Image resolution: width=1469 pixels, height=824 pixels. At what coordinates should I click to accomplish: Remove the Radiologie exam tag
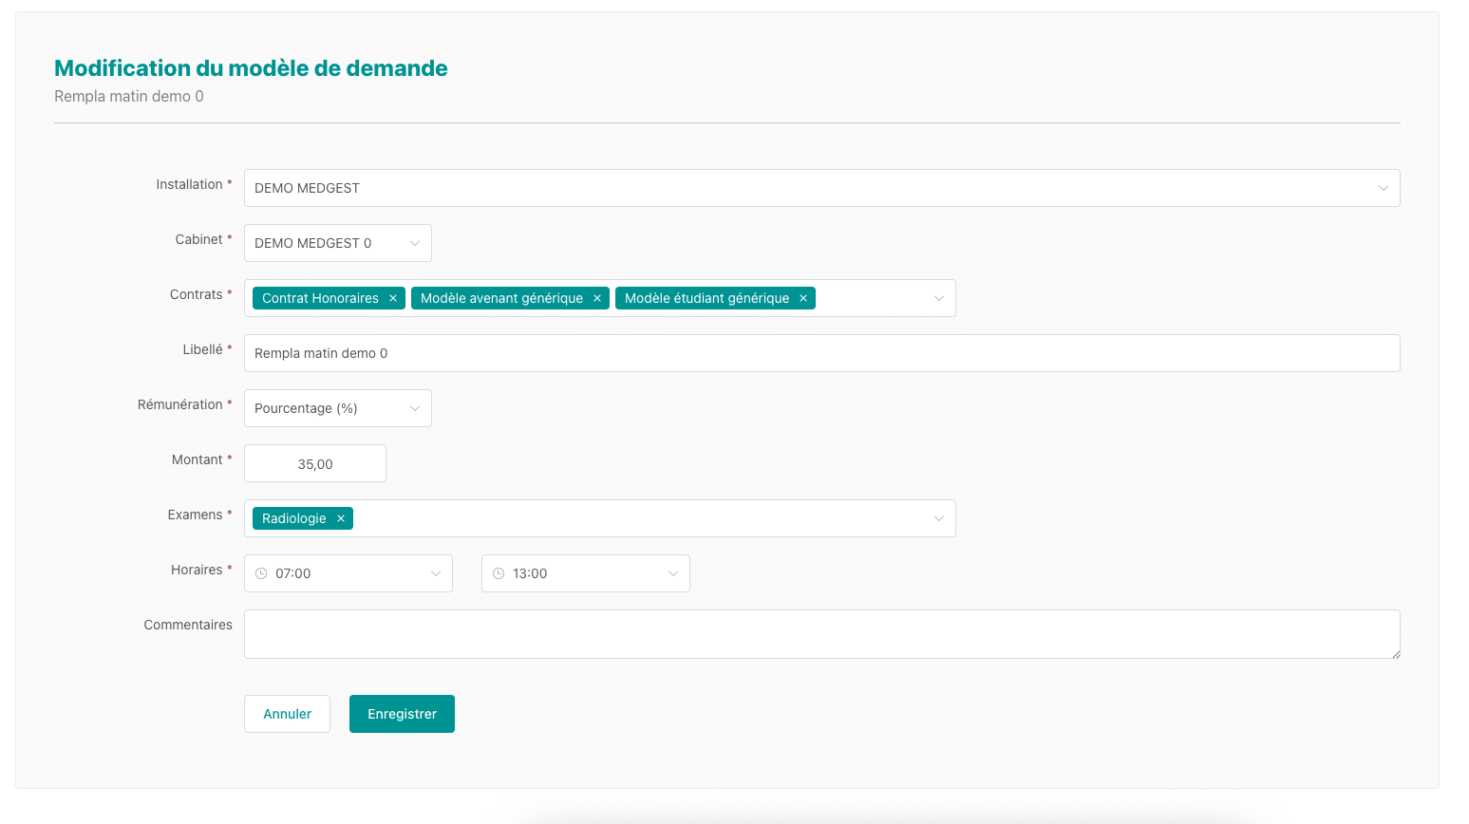pos(341,518)
